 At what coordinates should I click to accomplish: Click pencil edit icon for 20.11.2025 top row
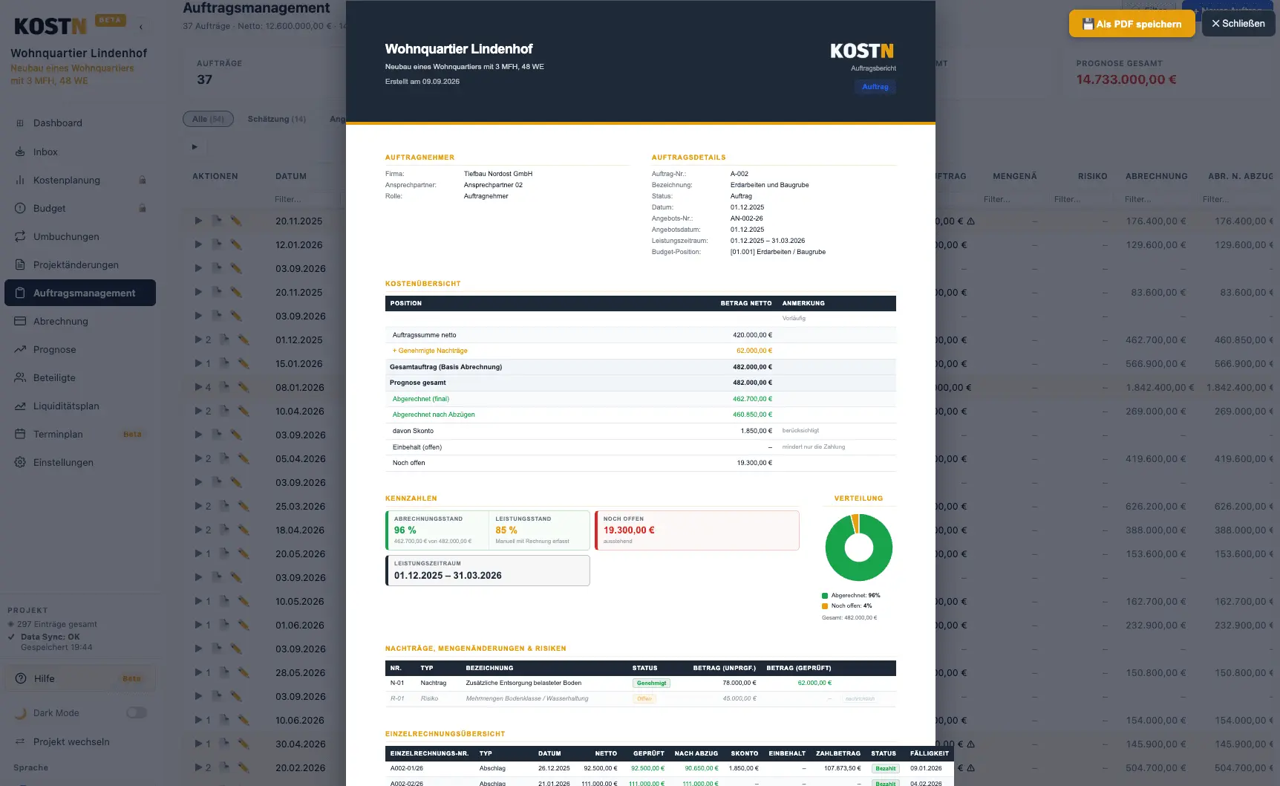pyautogui.click(x=236, y=221)
